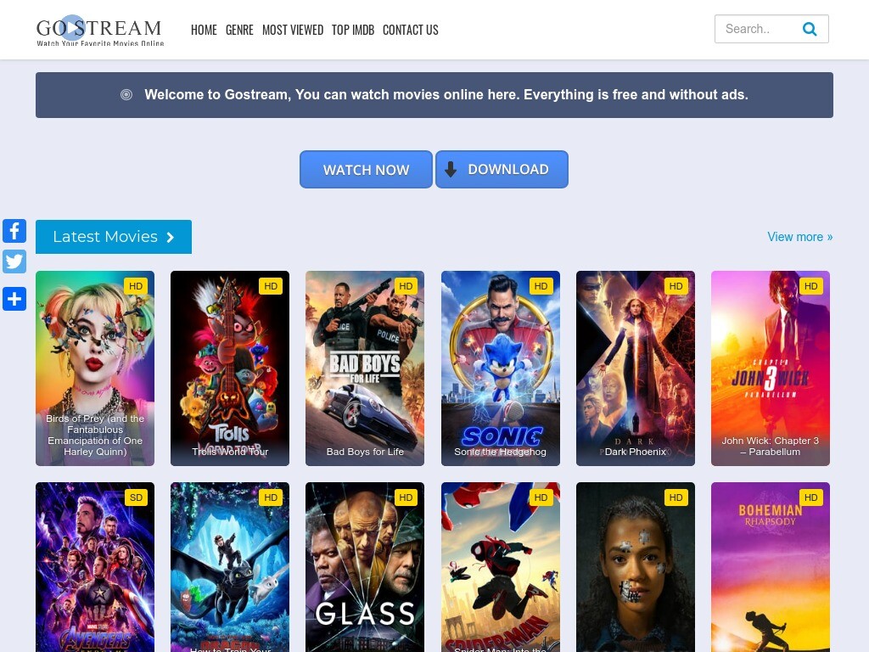Click HD badge on Bad Boys for Life
Image resolution: width=869 pixels, height=652 pixels.
[406, 286]
